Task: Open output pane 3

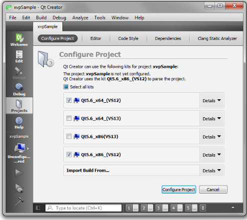Action: (x=162, y=208)
